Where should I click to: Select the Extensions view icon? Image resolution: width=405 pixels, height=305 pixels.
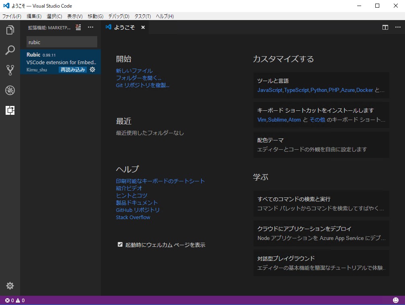(10, 110)
